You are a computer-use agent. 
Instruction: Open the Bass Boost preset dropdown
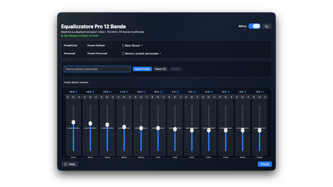pyautogui.click(x=131, y=45)
